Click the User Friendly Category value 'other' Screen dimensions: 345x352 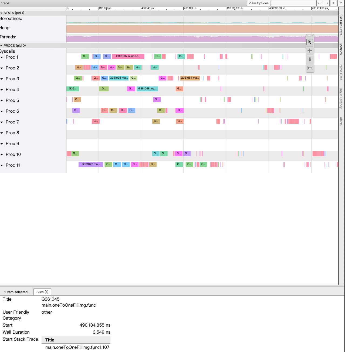[x=47, y=312]
